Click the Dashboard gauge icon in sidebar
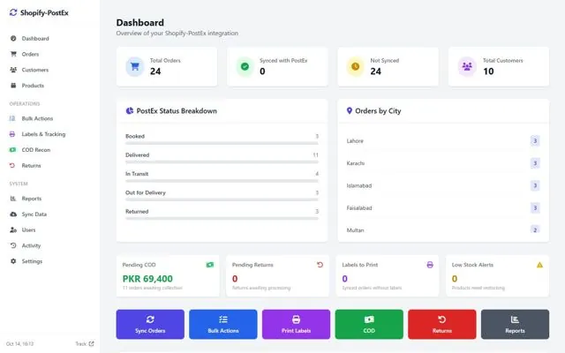 (13, 39)
